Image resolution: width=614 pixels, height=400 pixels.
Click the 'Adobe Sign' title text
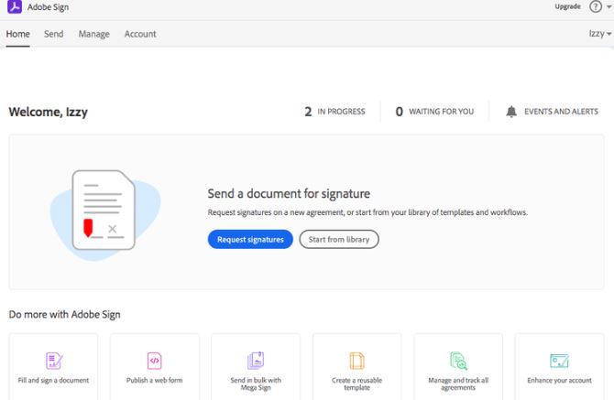(x=48, y=7)
